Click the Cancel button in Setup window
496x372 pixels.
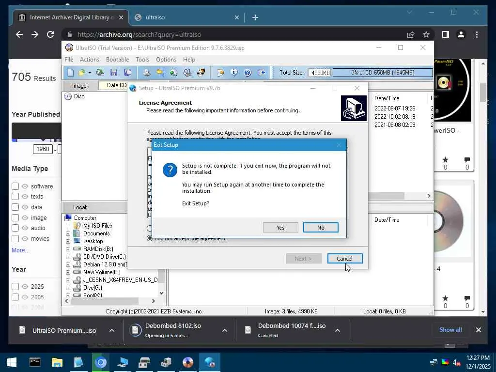(x=345, y=259)
